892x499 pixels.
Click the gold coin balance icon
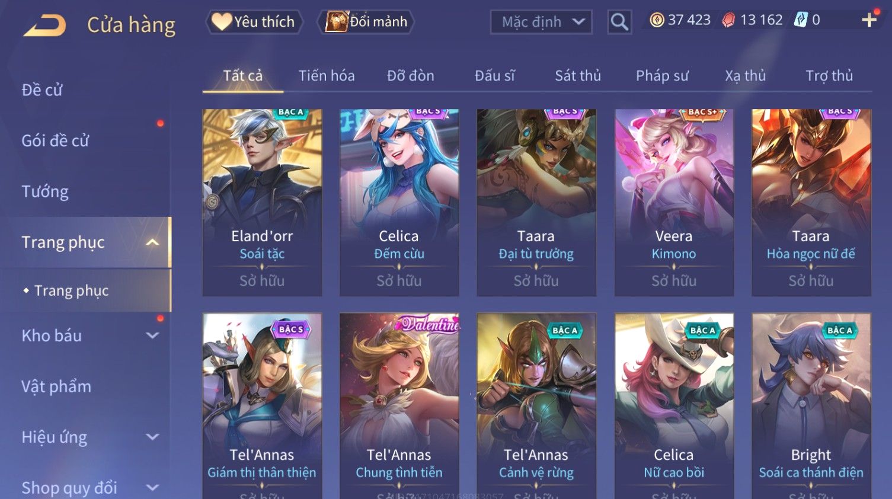(x=657, y=20)
